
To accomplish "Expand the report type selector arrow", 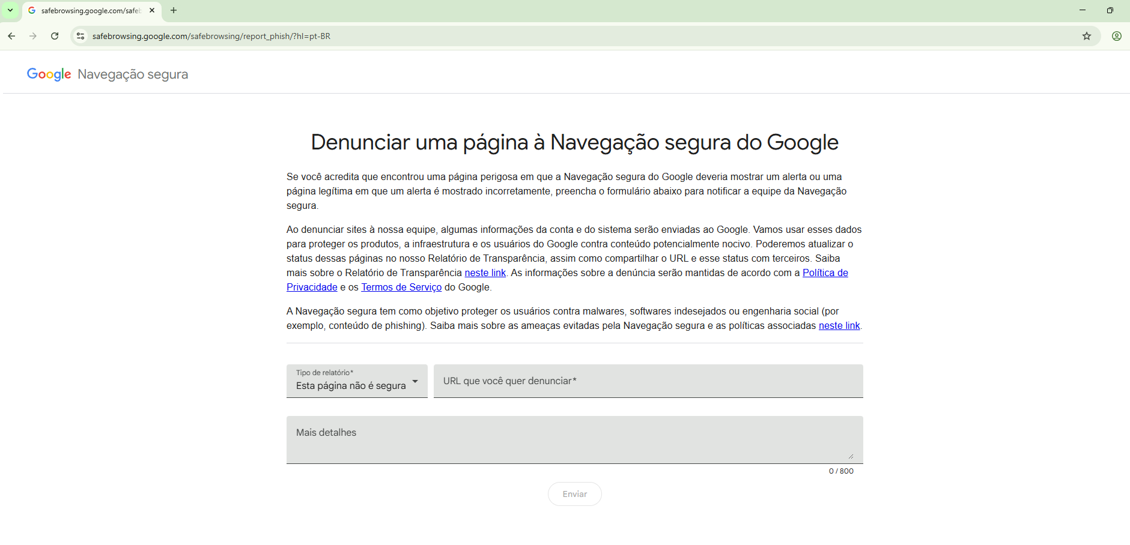I will [415, 382].
